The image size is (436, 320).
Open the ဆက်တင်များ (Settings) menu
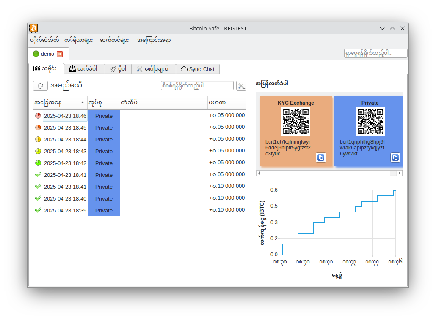(114, 40)
